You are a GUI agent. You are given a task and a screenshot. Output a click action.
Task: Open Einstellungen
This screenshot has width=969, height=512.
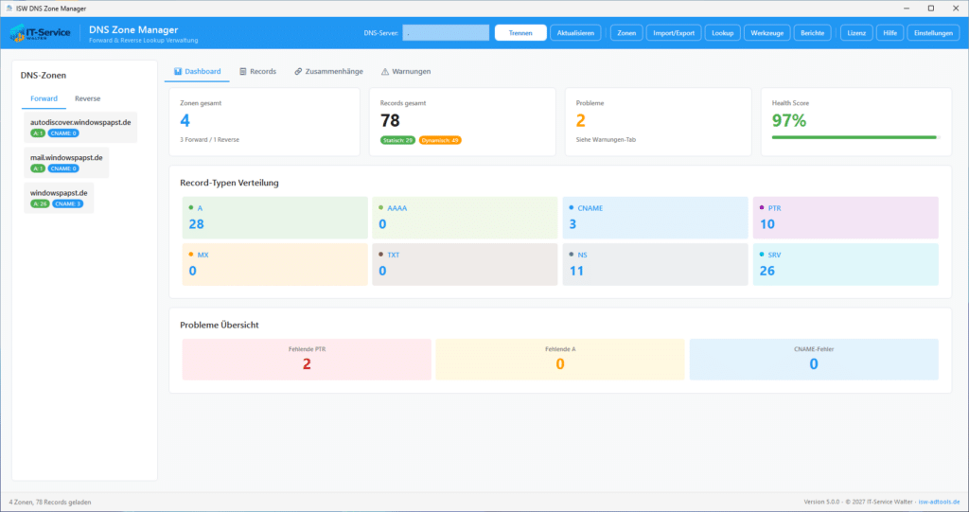[x=933, y=33]
